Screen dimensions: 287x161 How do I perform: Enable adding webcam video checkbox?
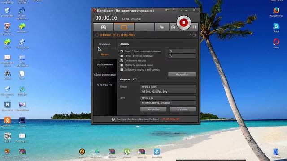[122, 70]
